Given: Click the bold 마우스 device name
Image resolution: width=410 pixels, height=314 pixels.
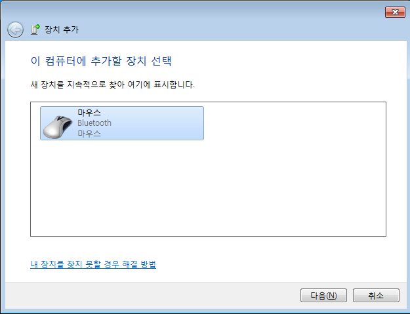Looking at the screenshot, I should click(x=89, y=113).
